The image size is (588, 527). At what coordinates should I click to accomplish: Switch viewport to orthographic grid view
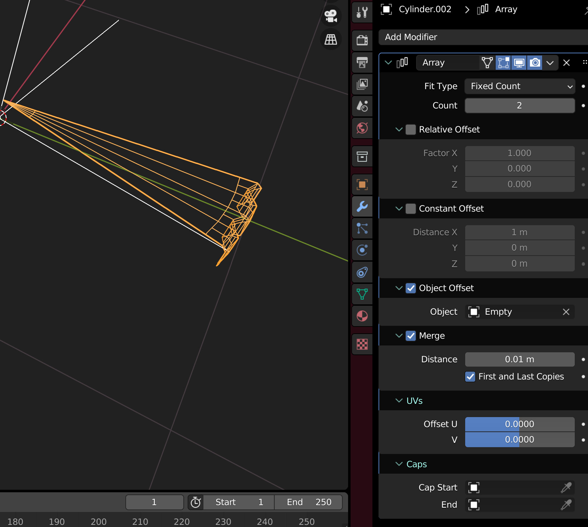[331, 39]
